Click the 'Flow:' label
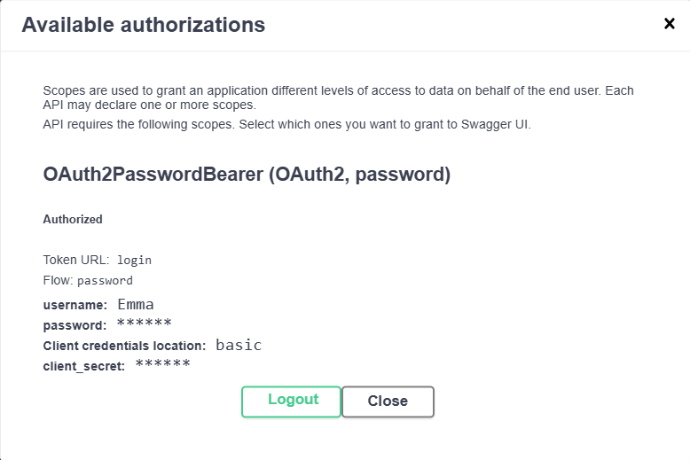Image resolution: width=690 pixels, height=460 pixels. tap(58, 281)
